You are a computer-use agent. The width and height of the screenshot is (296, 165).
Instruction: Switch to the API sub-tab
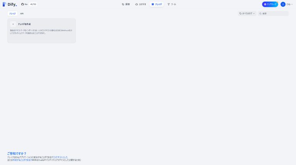click(x=22, y=13)
